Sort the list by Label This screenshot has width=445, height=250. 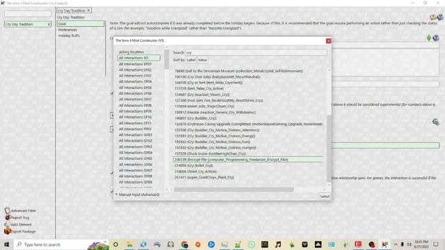(x=191, y=60)
